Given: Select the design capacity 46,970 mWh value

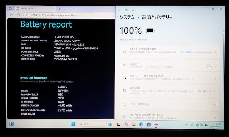Looking at the screenshot, I should [65, 106].
